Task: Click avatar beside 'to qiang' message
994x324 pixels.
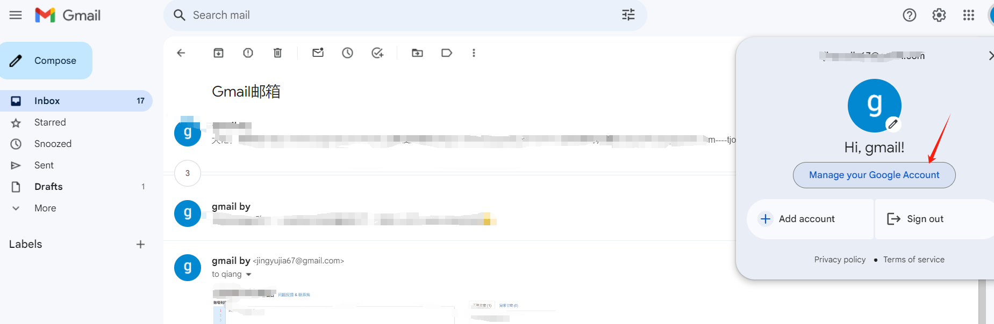Action: click(x=188, y=268)
